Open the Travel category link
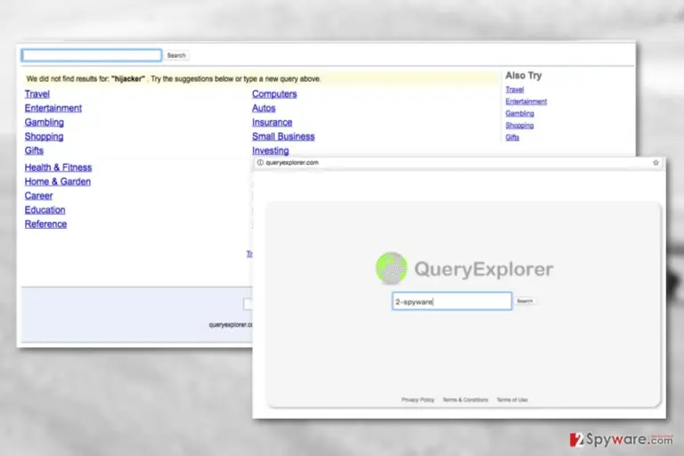The height and width of the screenshot is (456, 684). point(37,94)
